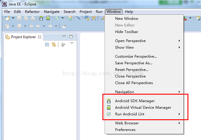Maximize the Project Explorer view
This screenshot has height=140, width=201.
(71, 37)
